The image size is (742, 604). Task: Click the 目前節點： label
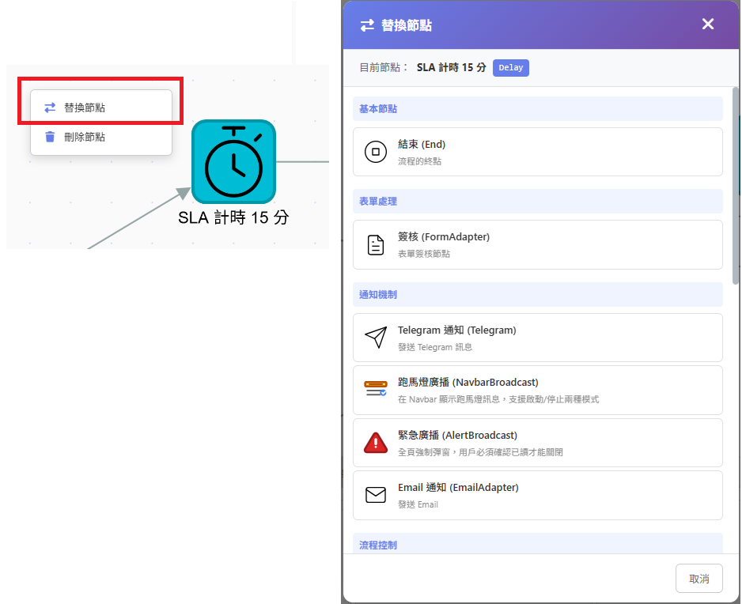point(384,68)
